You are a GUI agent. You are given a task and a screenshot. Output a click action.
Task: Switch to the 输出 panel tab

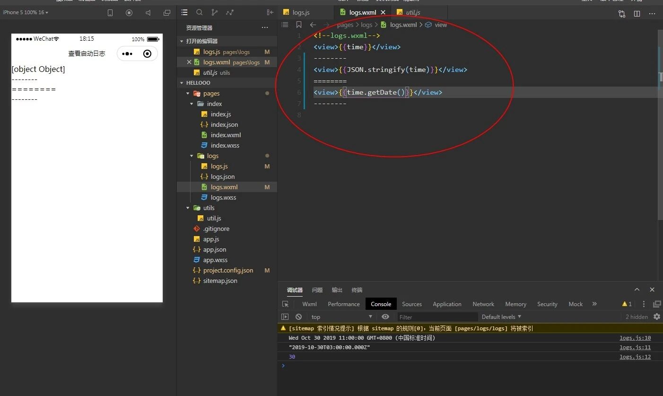[337, 290]
